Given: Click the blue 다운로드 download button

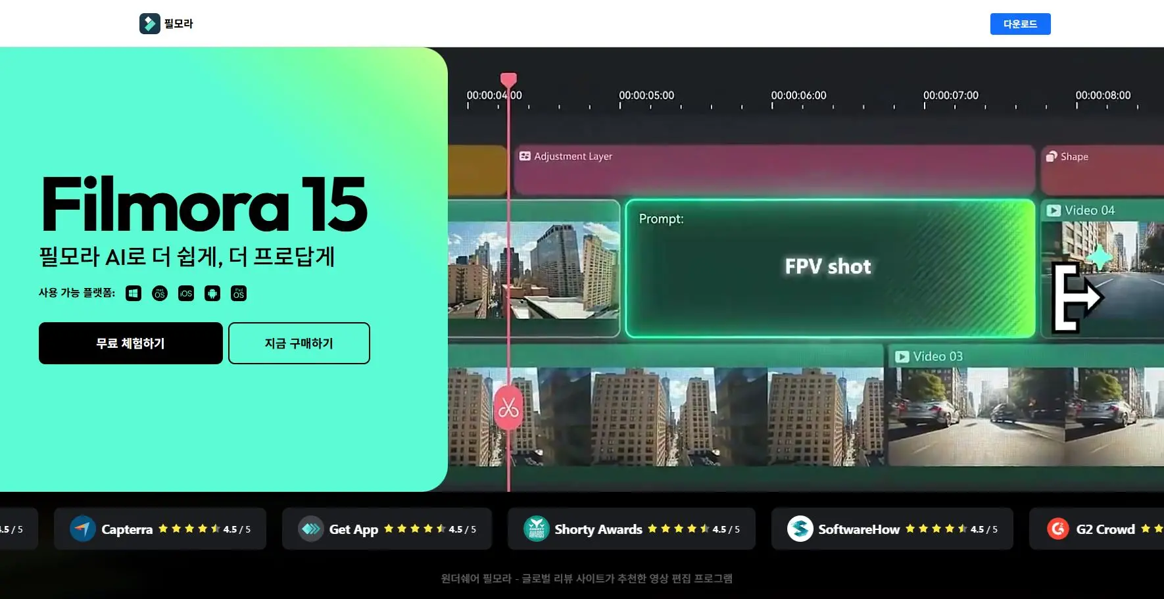Looking at the screenshot, I should click(x=1021, y=24).
